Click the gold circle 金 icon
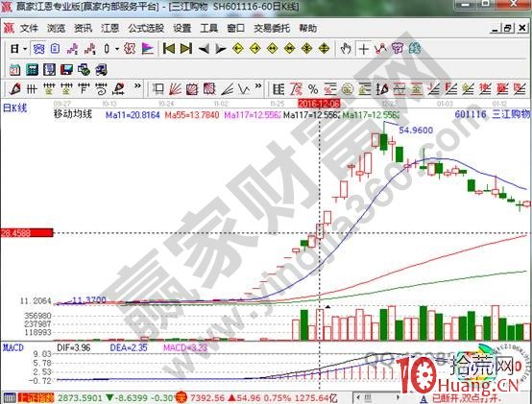 coord(347,89)
